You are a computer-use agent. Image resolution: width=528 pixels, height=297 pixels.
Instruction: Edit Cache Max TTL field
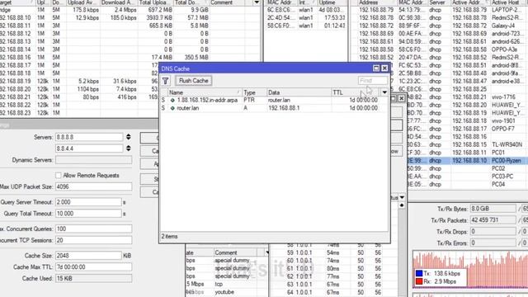click(93, 267)
